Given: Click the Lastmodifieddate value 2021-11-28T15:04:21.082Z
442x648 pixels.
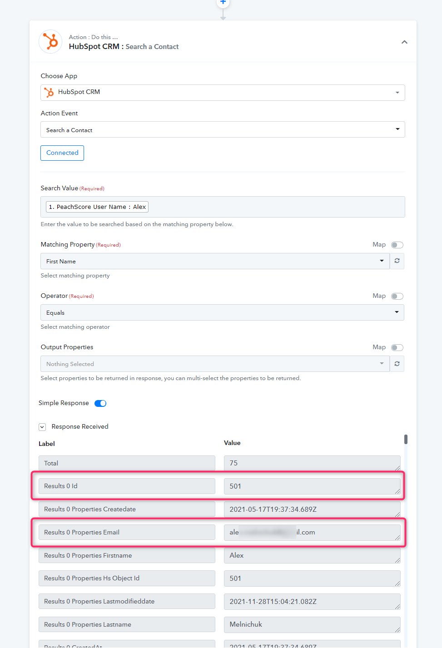Looking at the screenshot, I should (312, 602).
